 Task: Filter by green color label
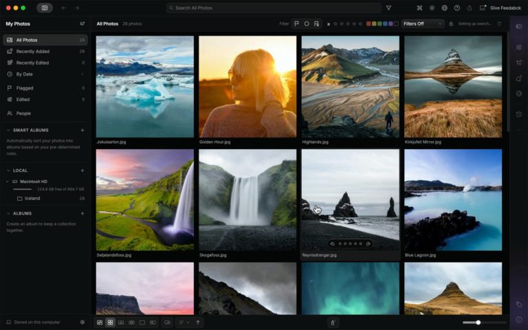[379, 23]
